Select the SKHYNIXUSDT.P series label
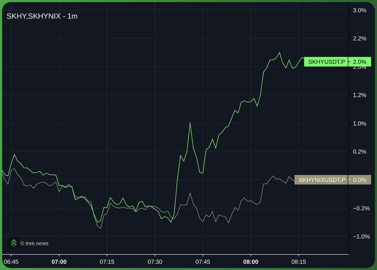This screenshot has width=377, height=270. click(321, 180)
